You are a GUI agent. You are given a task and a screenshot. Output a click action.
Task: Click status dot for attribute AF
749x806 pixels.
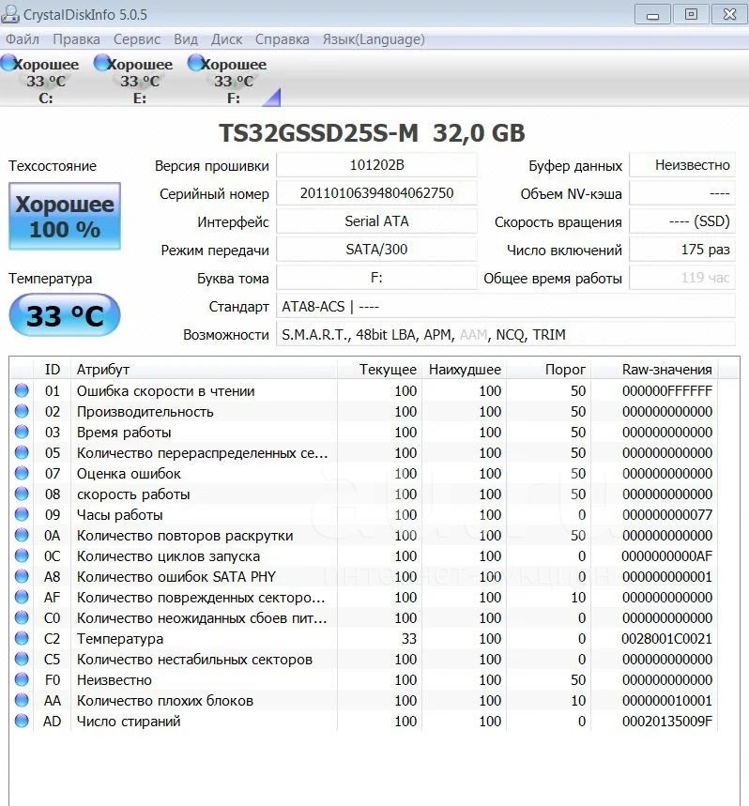(22, 597)
